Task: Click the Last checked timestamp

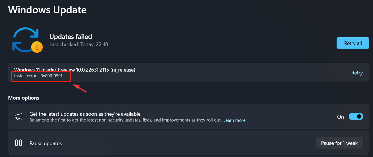Action: click(79, 44)
